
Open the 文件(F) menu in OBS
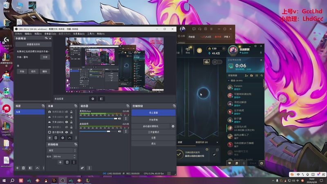(x=18, y=34)
